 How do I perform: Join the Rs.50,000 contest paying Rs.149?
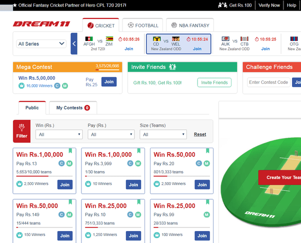pos(65,236)
